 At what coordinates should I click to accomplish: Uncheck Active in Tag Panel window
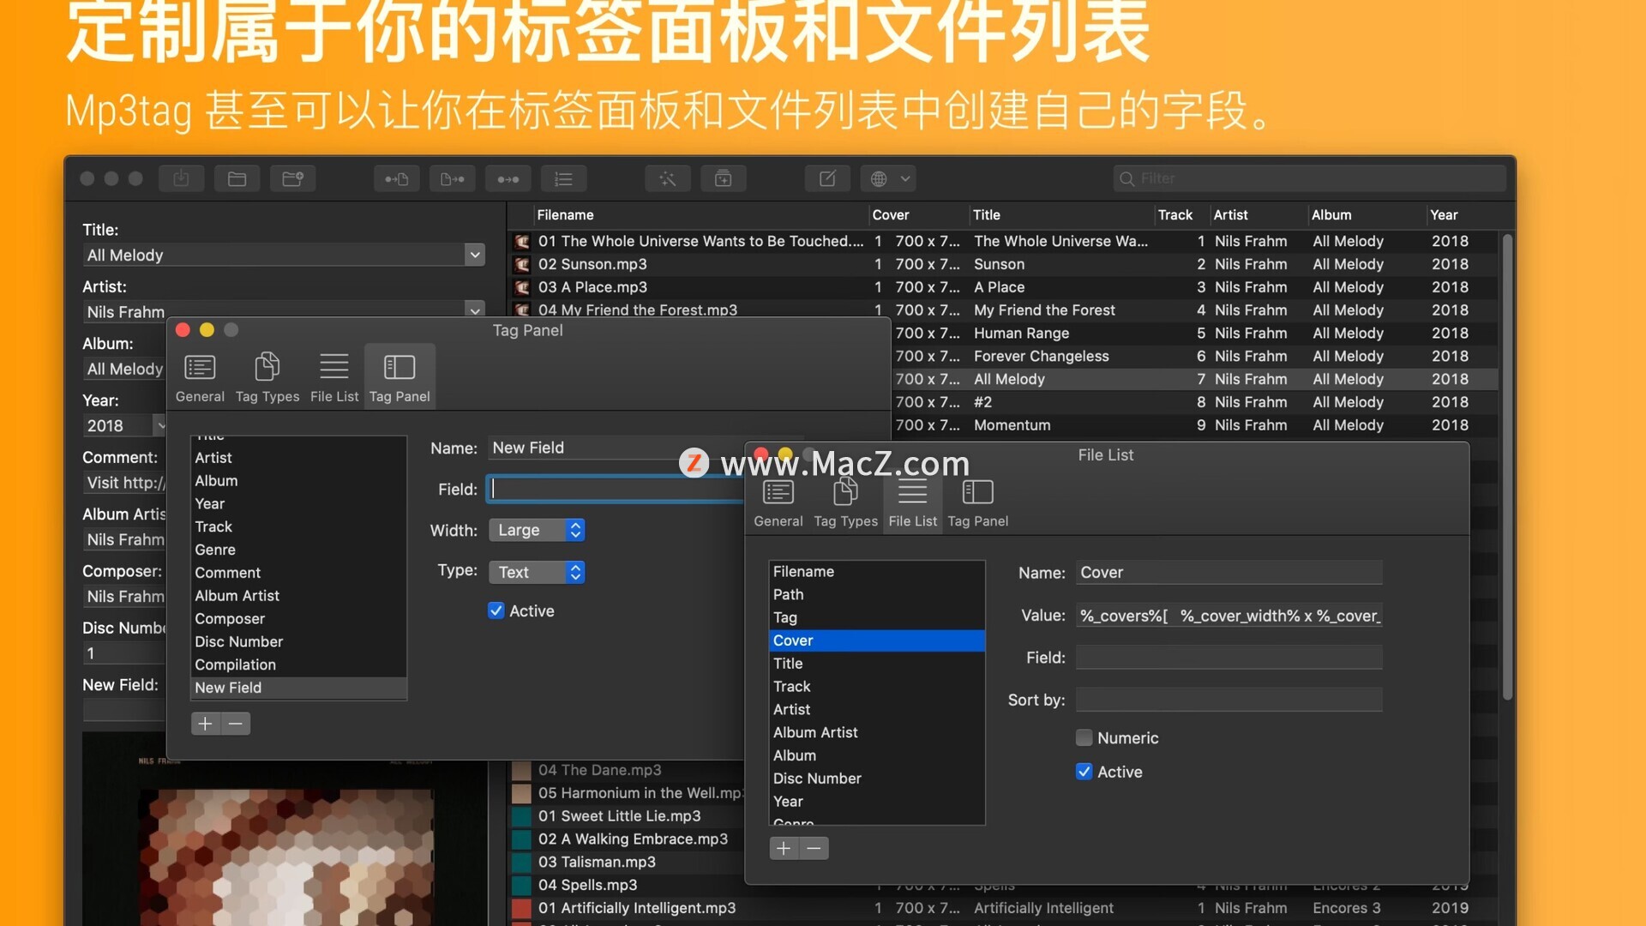tap(496, 610)
